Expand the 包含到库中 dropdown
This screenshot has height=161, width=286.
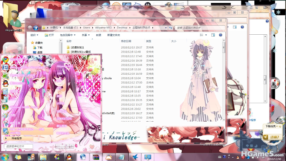[68, 35]
